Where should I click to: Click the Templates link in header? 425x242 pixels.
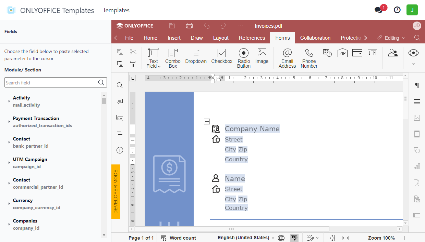[x=116, y=10]
